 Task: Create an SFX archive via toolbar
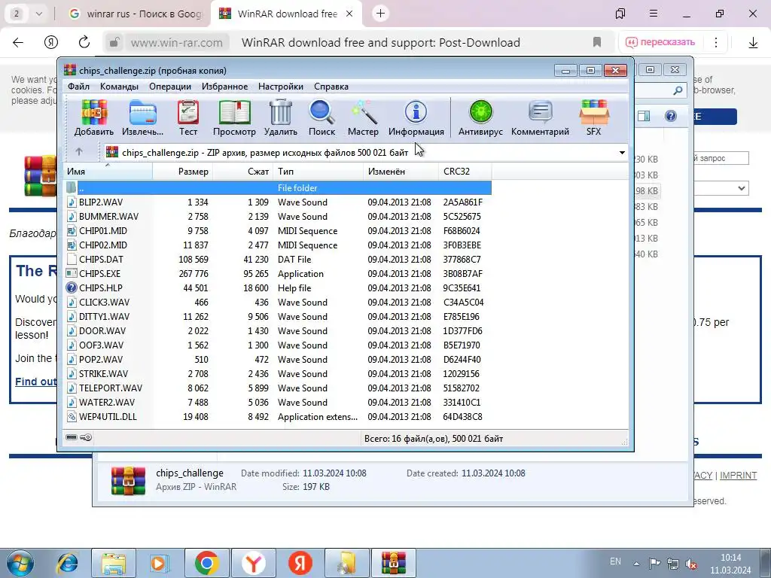[593, 118]
